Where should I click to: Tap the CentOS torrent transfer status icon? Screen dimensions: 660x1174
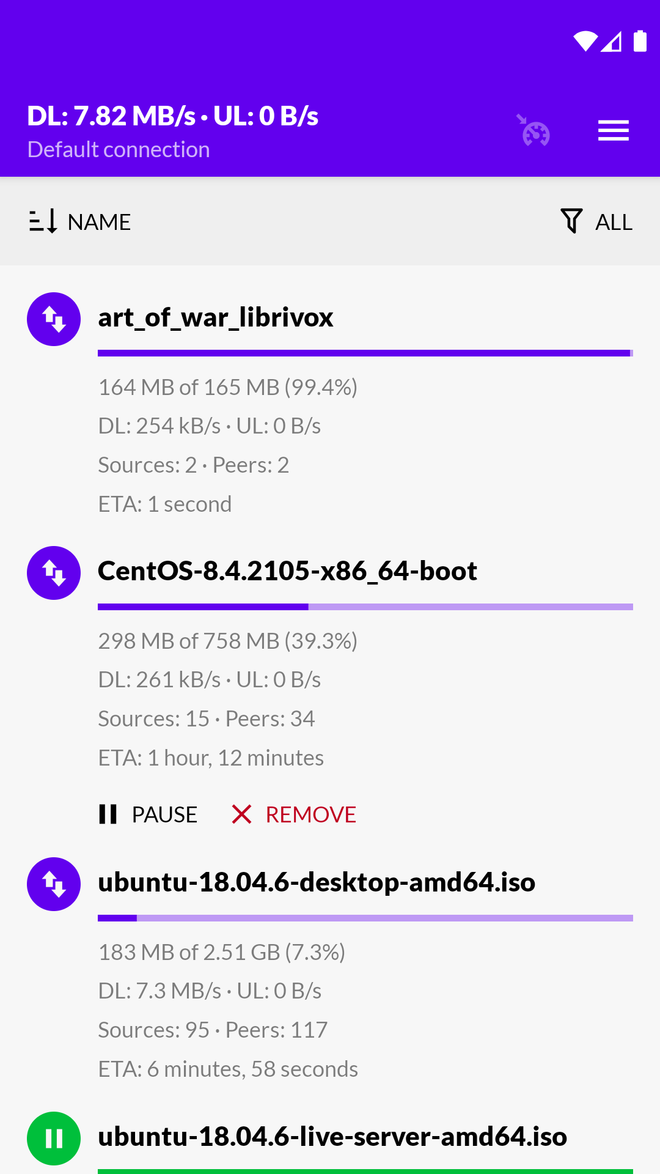[54, 573]
